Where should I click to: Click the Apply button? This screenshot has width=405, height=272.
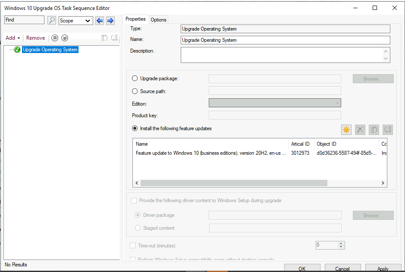pyautogui.click(x=383, y=269)
